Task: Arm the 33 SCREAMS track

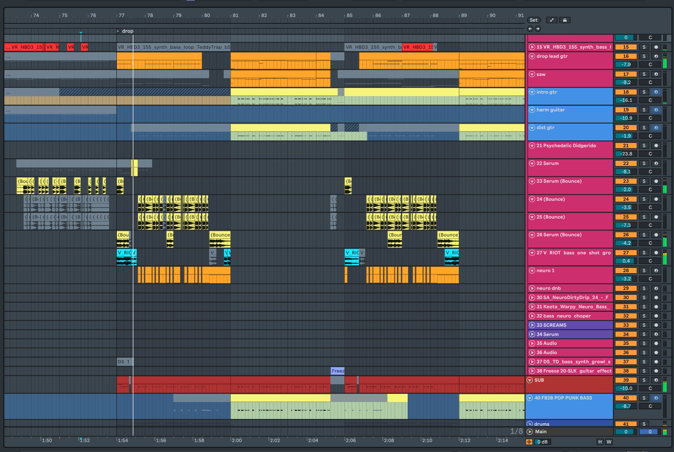Action: (x=656, y=325)
